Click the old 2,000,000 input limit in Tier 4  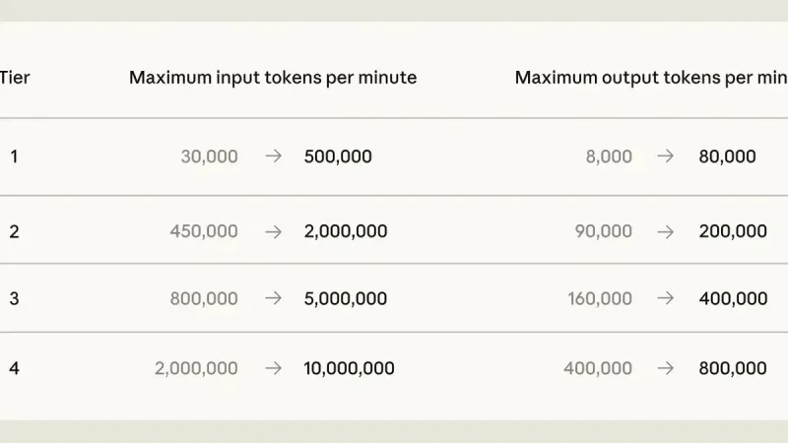pyautogui.click(x=196, y=368)
